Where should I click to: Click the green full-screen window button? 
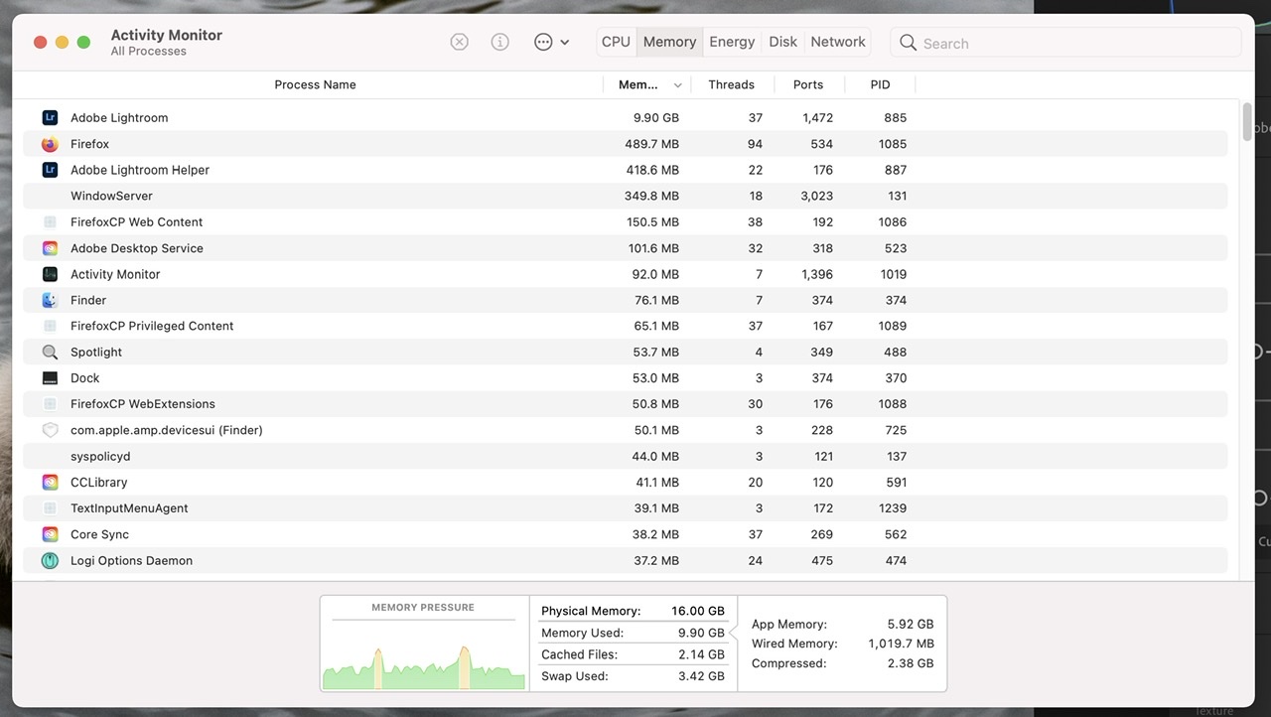tap(83, 42)
